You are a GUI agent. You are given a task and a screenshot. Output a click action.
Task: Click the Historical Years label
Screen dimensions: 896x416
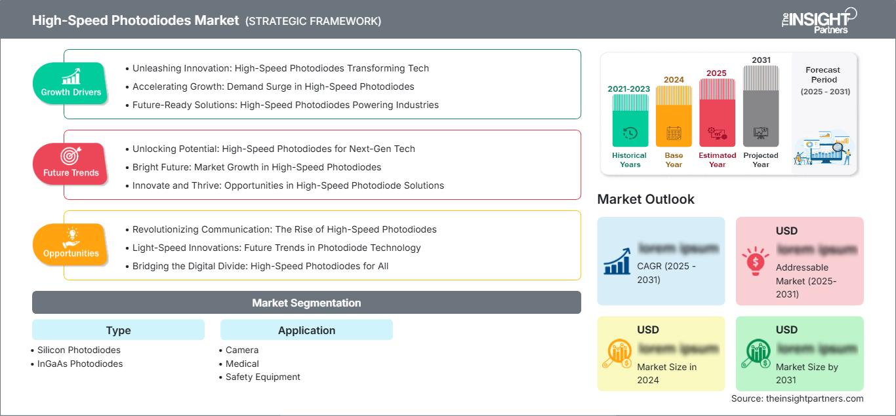pos(630,160)
